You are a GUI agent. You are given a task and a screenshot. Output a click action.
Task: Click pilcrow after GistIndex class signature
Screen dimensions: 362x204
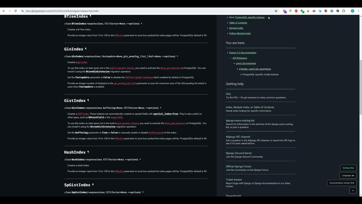click(161, 108)
